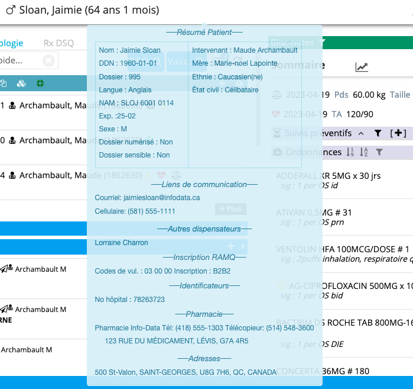Click the Taille height label
Viewport: 413px width, 389px height.
tap(400, 95)
